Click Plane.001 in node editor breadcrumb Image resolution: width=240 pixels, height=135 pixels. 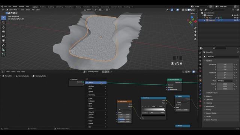[8, 76]
